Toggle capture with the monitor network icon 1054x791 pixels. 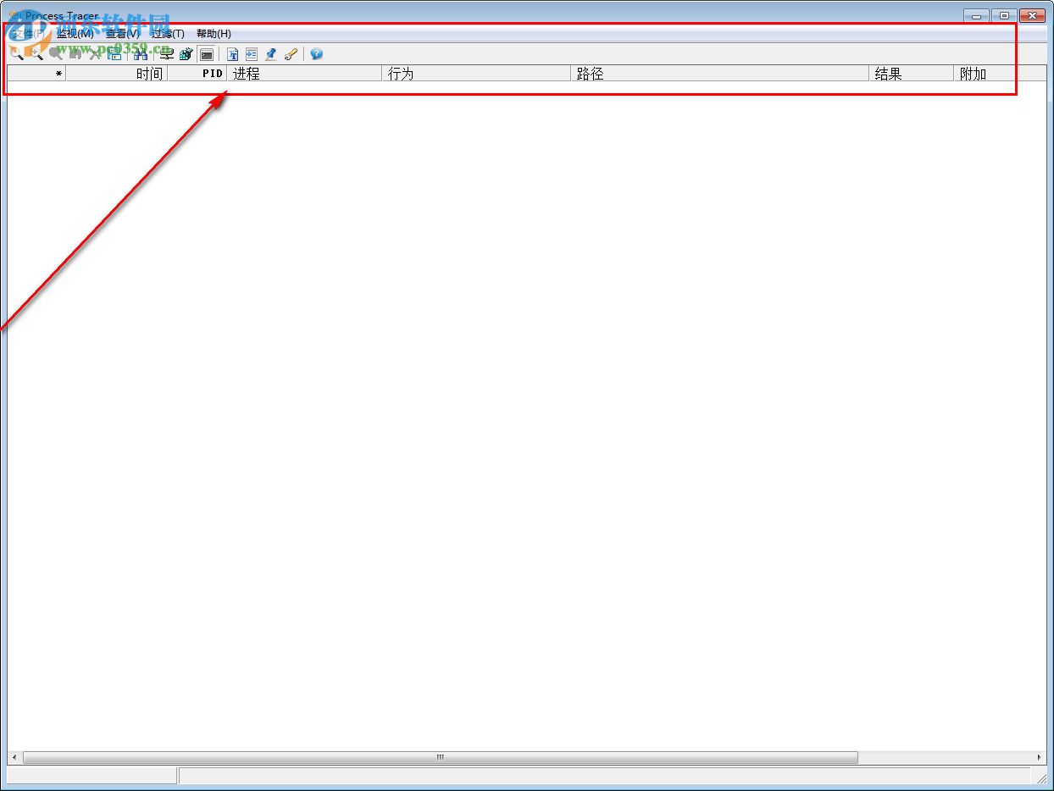[168, 53]
